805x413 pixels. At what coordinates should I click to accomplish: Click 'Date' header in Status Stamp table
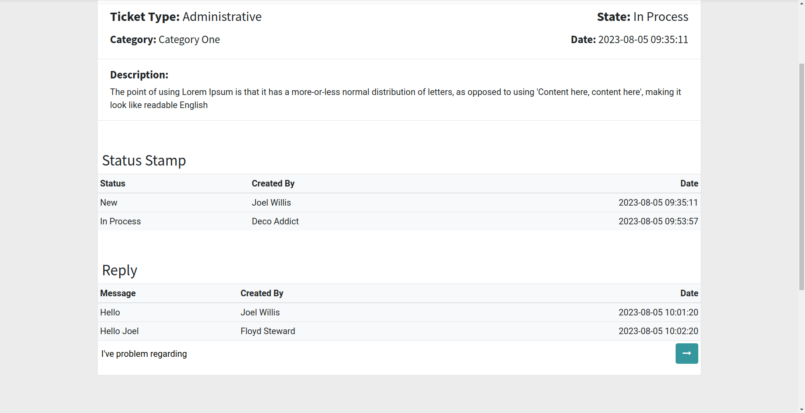coord(689,183)
